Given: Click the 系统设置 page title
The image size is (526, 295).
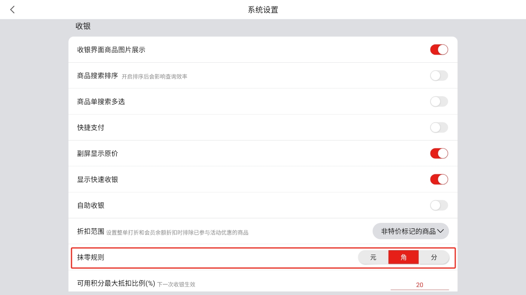Looking at the screenshot, I should (263, 10).
